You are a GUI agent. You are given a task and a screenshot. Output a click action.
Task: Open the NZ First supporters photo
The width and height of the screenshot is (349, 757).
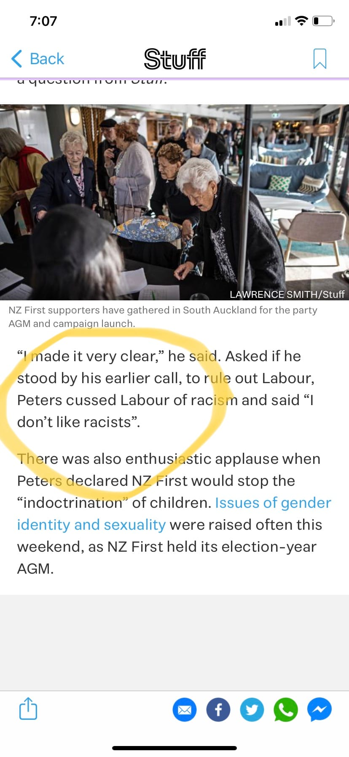pyautogui.click(x=174, y=202)
